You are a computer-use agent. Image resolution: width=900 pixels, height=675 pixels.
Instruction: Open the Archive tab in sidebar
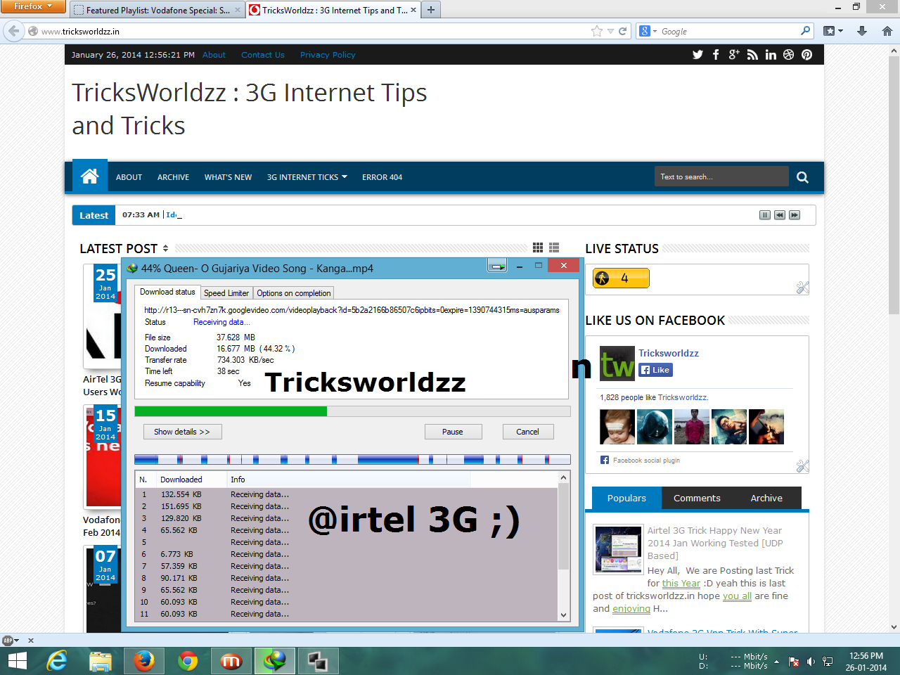766,498
